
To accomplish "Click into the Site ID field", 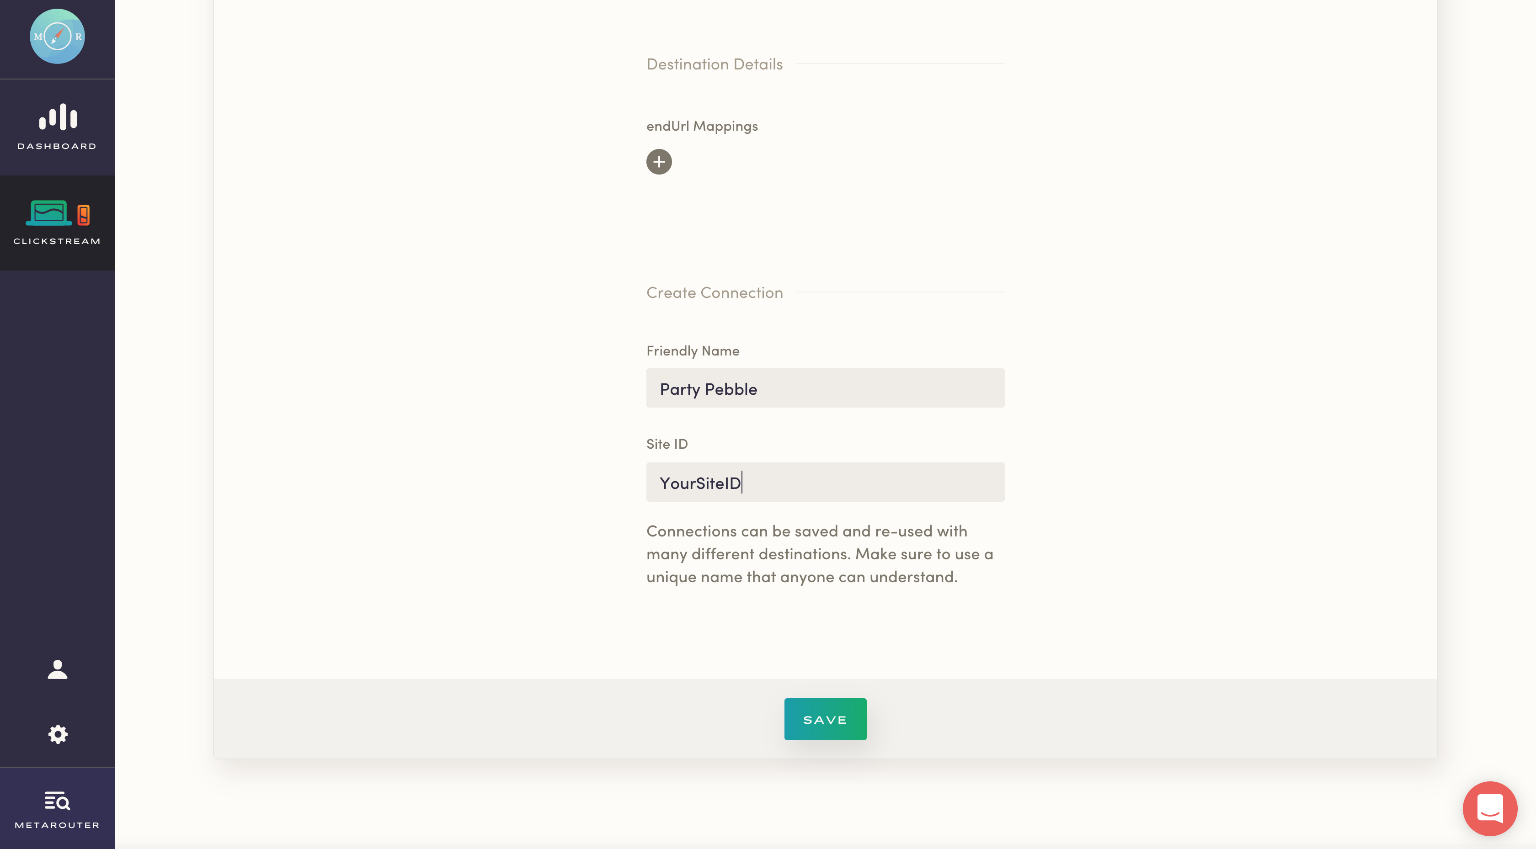I will pos(825,482).
